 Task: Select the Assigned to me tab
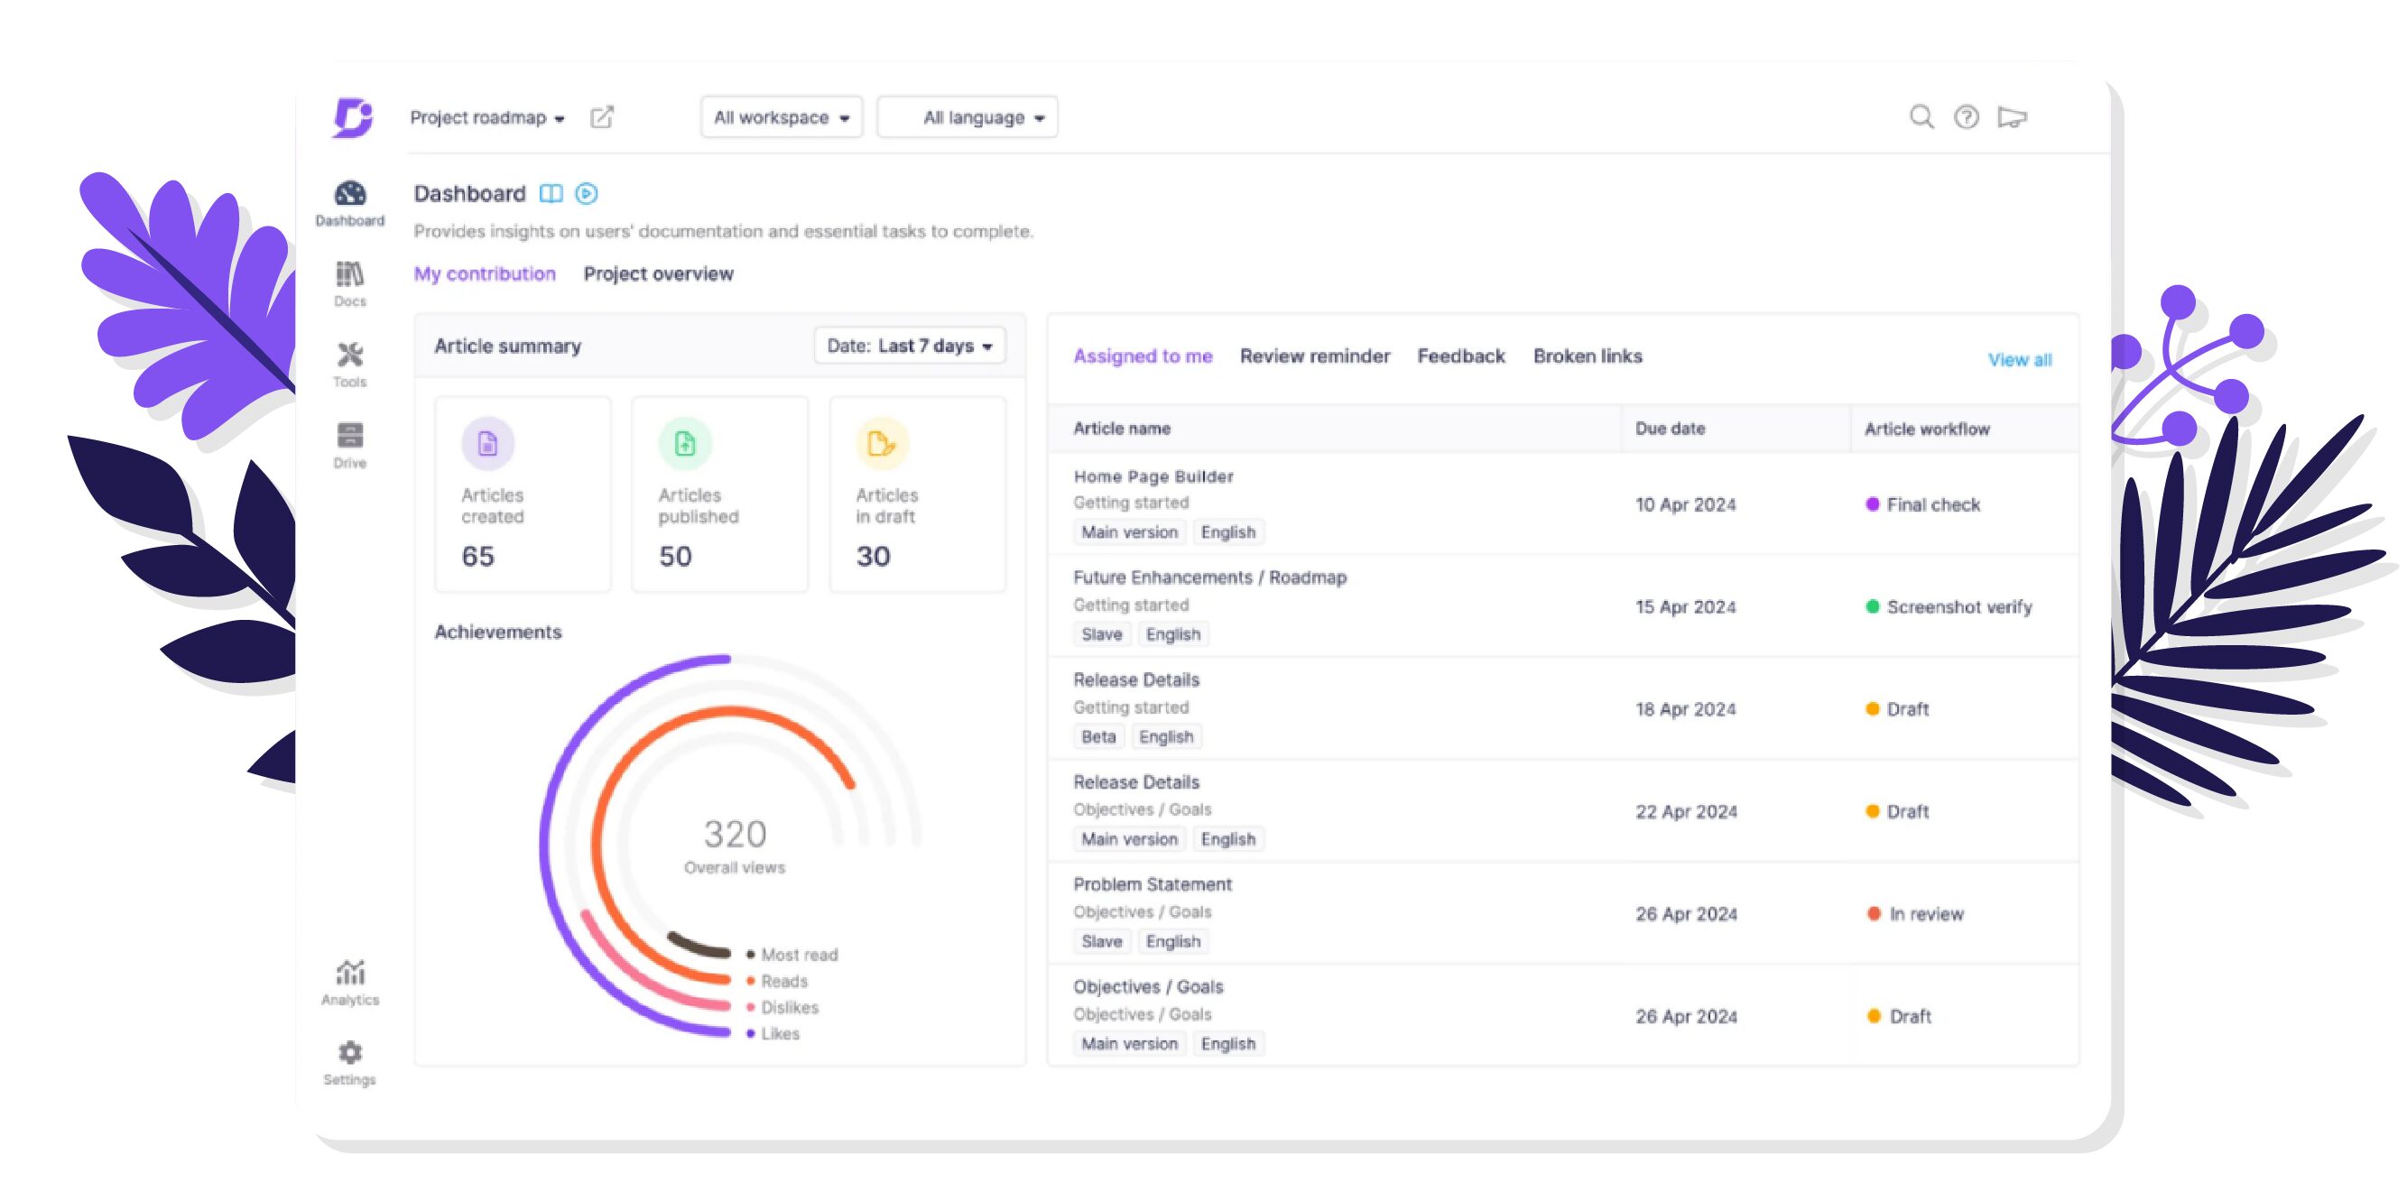click(1142, 356)
